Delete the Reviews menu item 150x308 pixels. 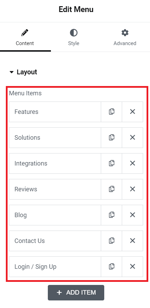[x=132, y=189]
